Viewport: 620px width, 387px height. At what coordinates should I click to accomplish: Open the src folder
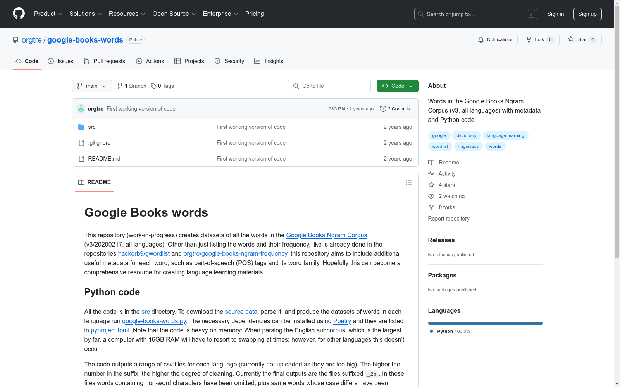coord(92,127)
